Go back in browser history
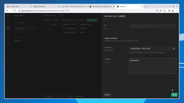Image resolution: width=184 pixels, height=103 pixels. pyautogui.click(x=7, y=11)
